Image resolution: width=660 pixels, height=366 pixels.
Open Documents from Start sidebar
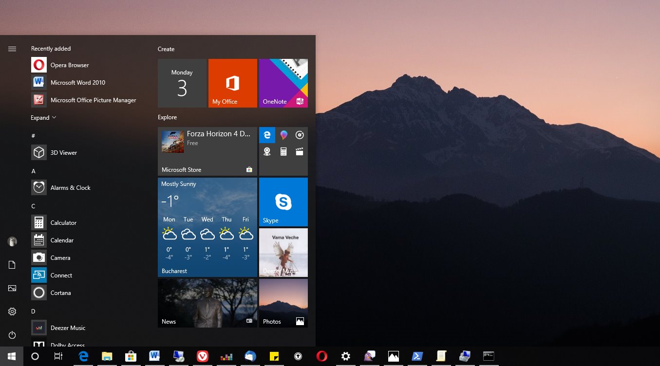pos(12,265)
